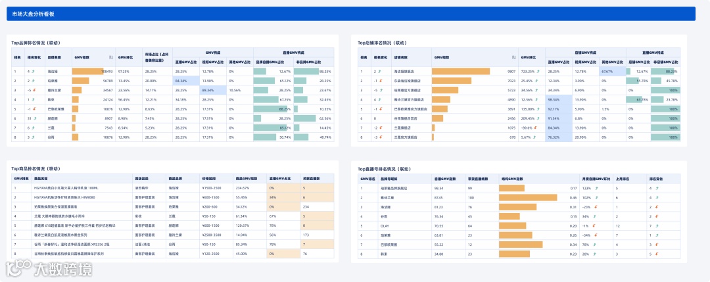
Task: Click the up arrow beside 5.67%
Action: 534,137
